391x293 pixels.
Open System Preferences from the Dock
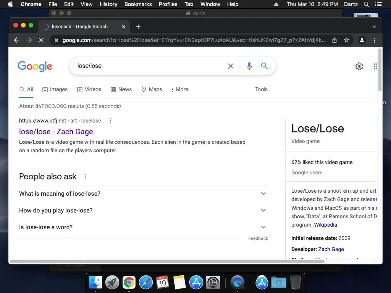213,282
